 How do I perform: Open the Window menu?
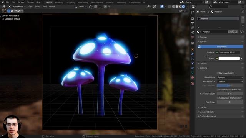(x=30, y=2)
